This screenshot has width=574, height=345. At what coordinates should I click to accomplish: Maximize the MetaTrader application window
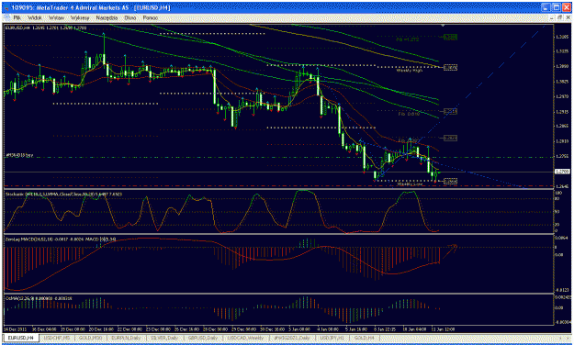coord(557,7)
